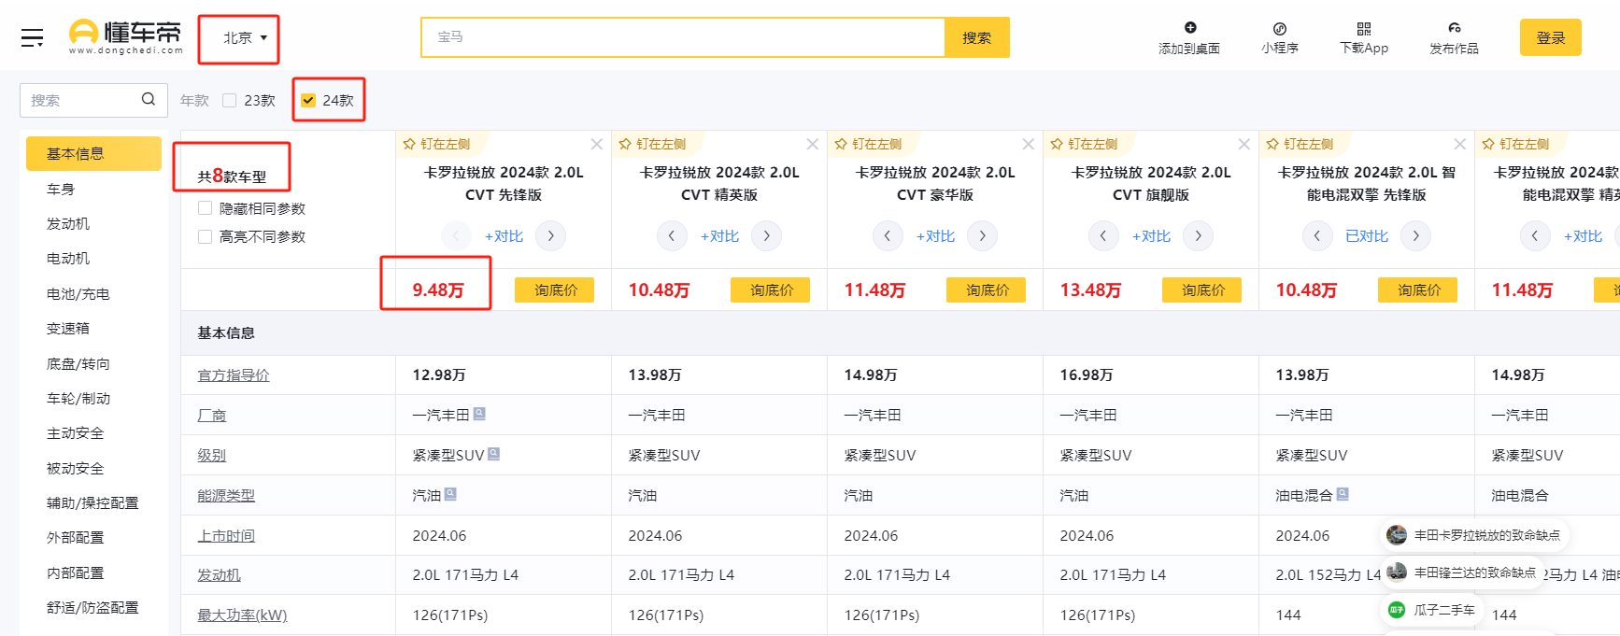Viewport: 1620px width, 636px height.
Task: Move 先锋版 column right with arrow
Action: (x=551, y=236)
